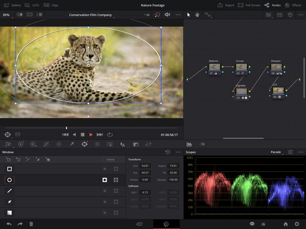Switch to the LUTs panel
Viewport: 306px width, 229px height.
(34, 5)
